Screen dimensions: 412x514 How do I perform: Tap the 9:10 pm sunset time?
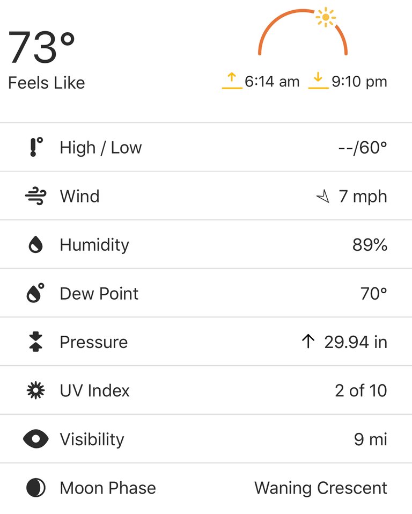359,82
